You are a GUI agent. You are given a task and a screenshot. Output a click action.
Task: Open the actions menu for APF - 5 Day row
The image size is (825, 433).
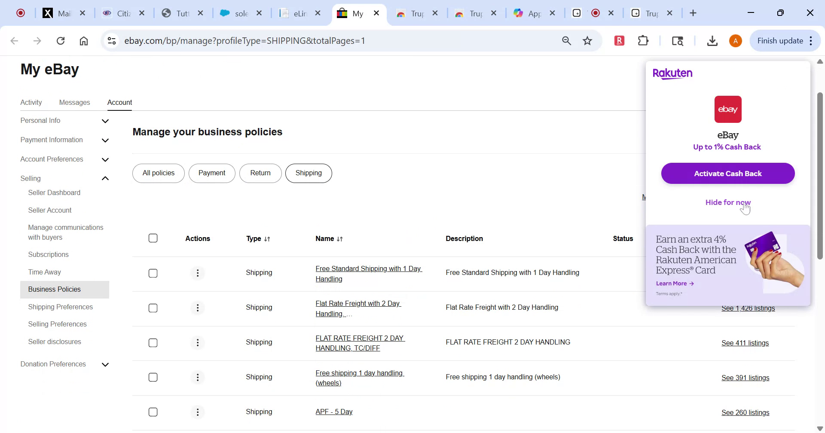(197, 412)
